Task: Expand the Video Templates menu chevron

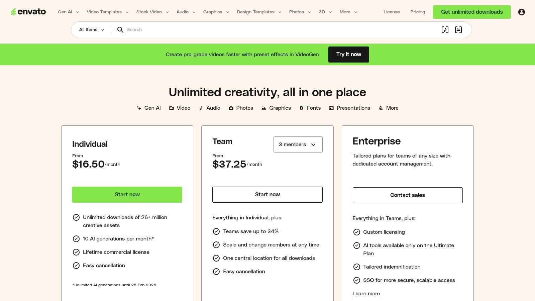Action: point(127,12)
